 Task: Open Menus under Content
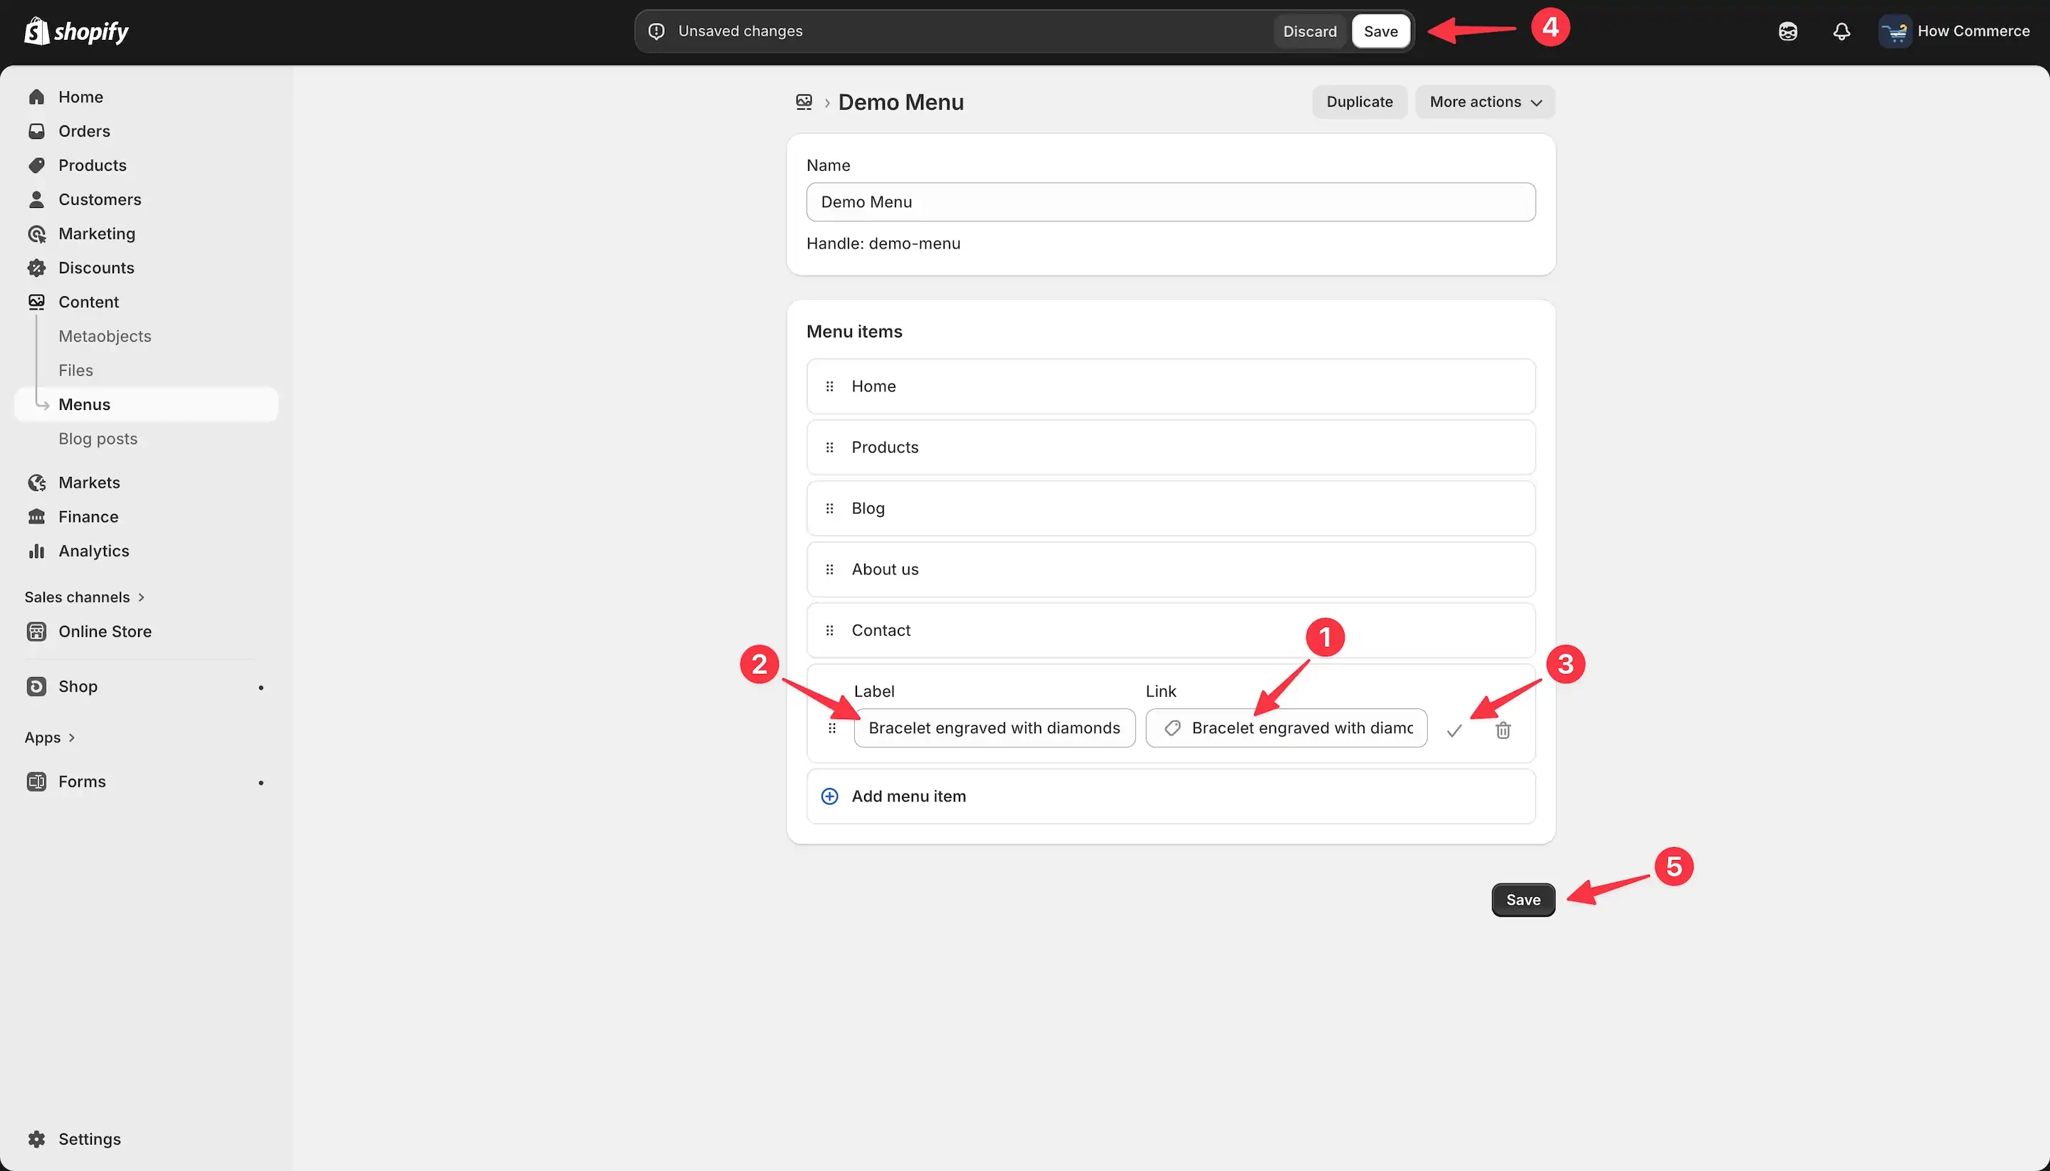(x=147, y=404)
